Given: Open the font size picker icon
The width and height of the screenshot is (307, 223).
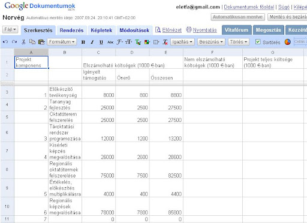Looking at the screenshot, I should 128,42.
